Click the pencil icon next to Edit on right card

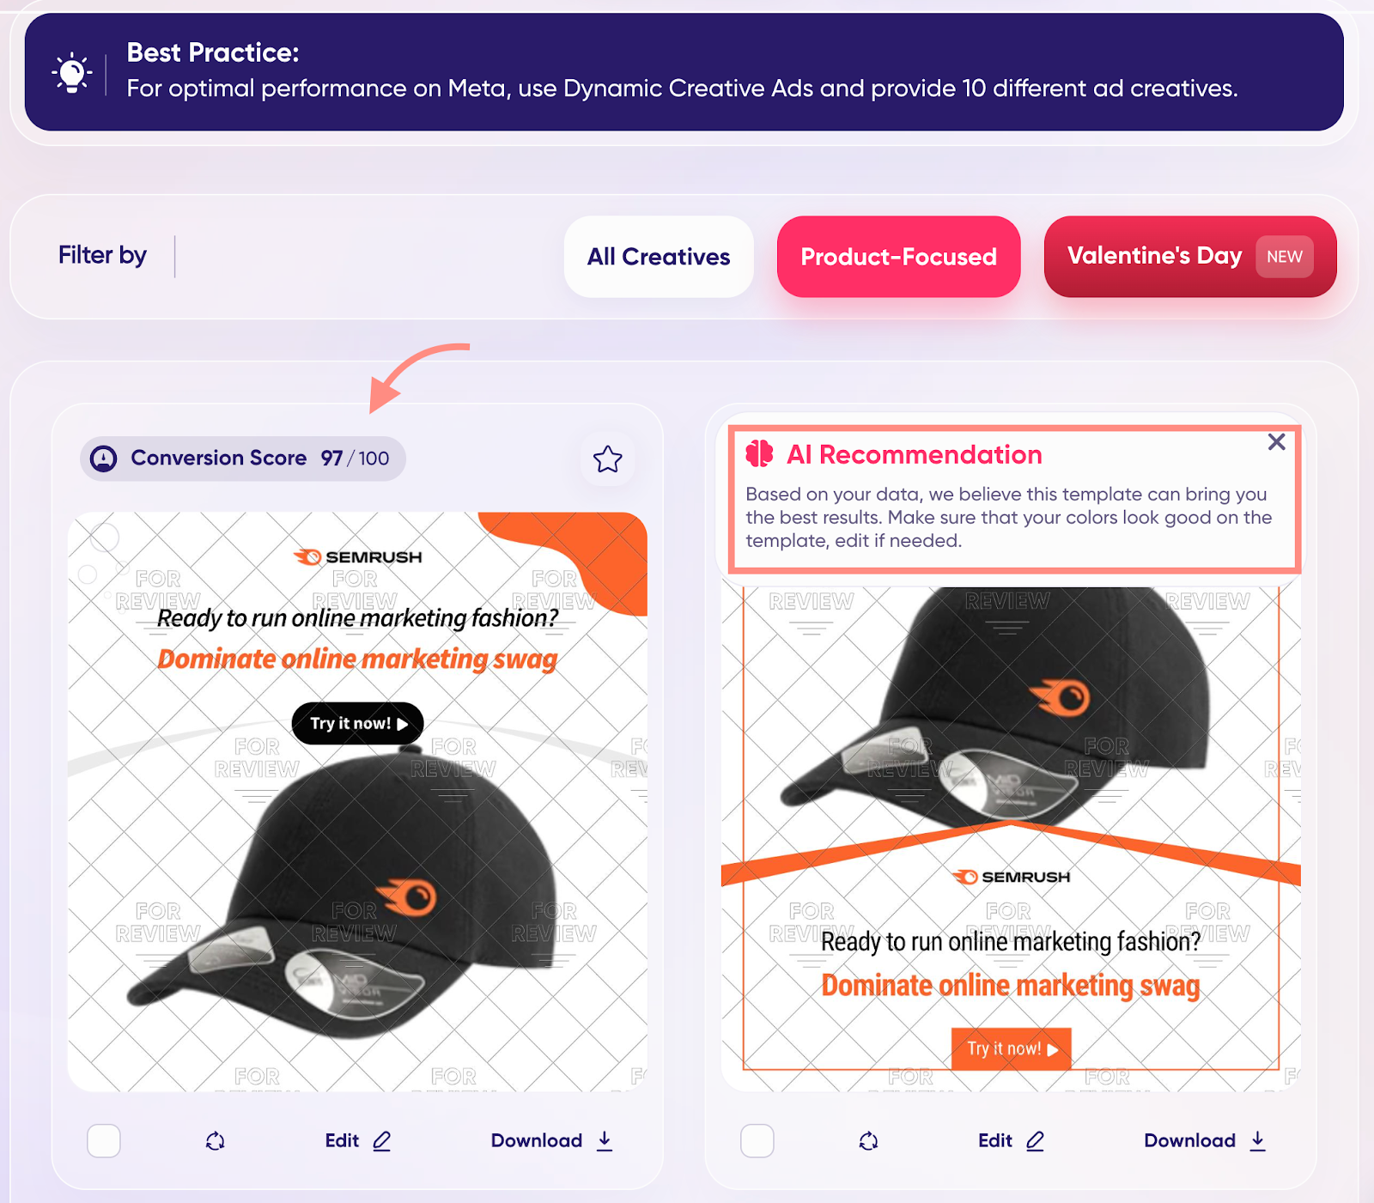coord(1036,1140)
